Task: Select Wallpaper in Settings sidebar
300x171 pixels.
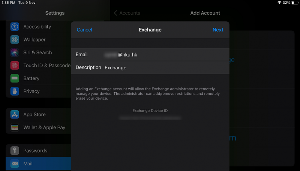Action: [x=39, y=40]
